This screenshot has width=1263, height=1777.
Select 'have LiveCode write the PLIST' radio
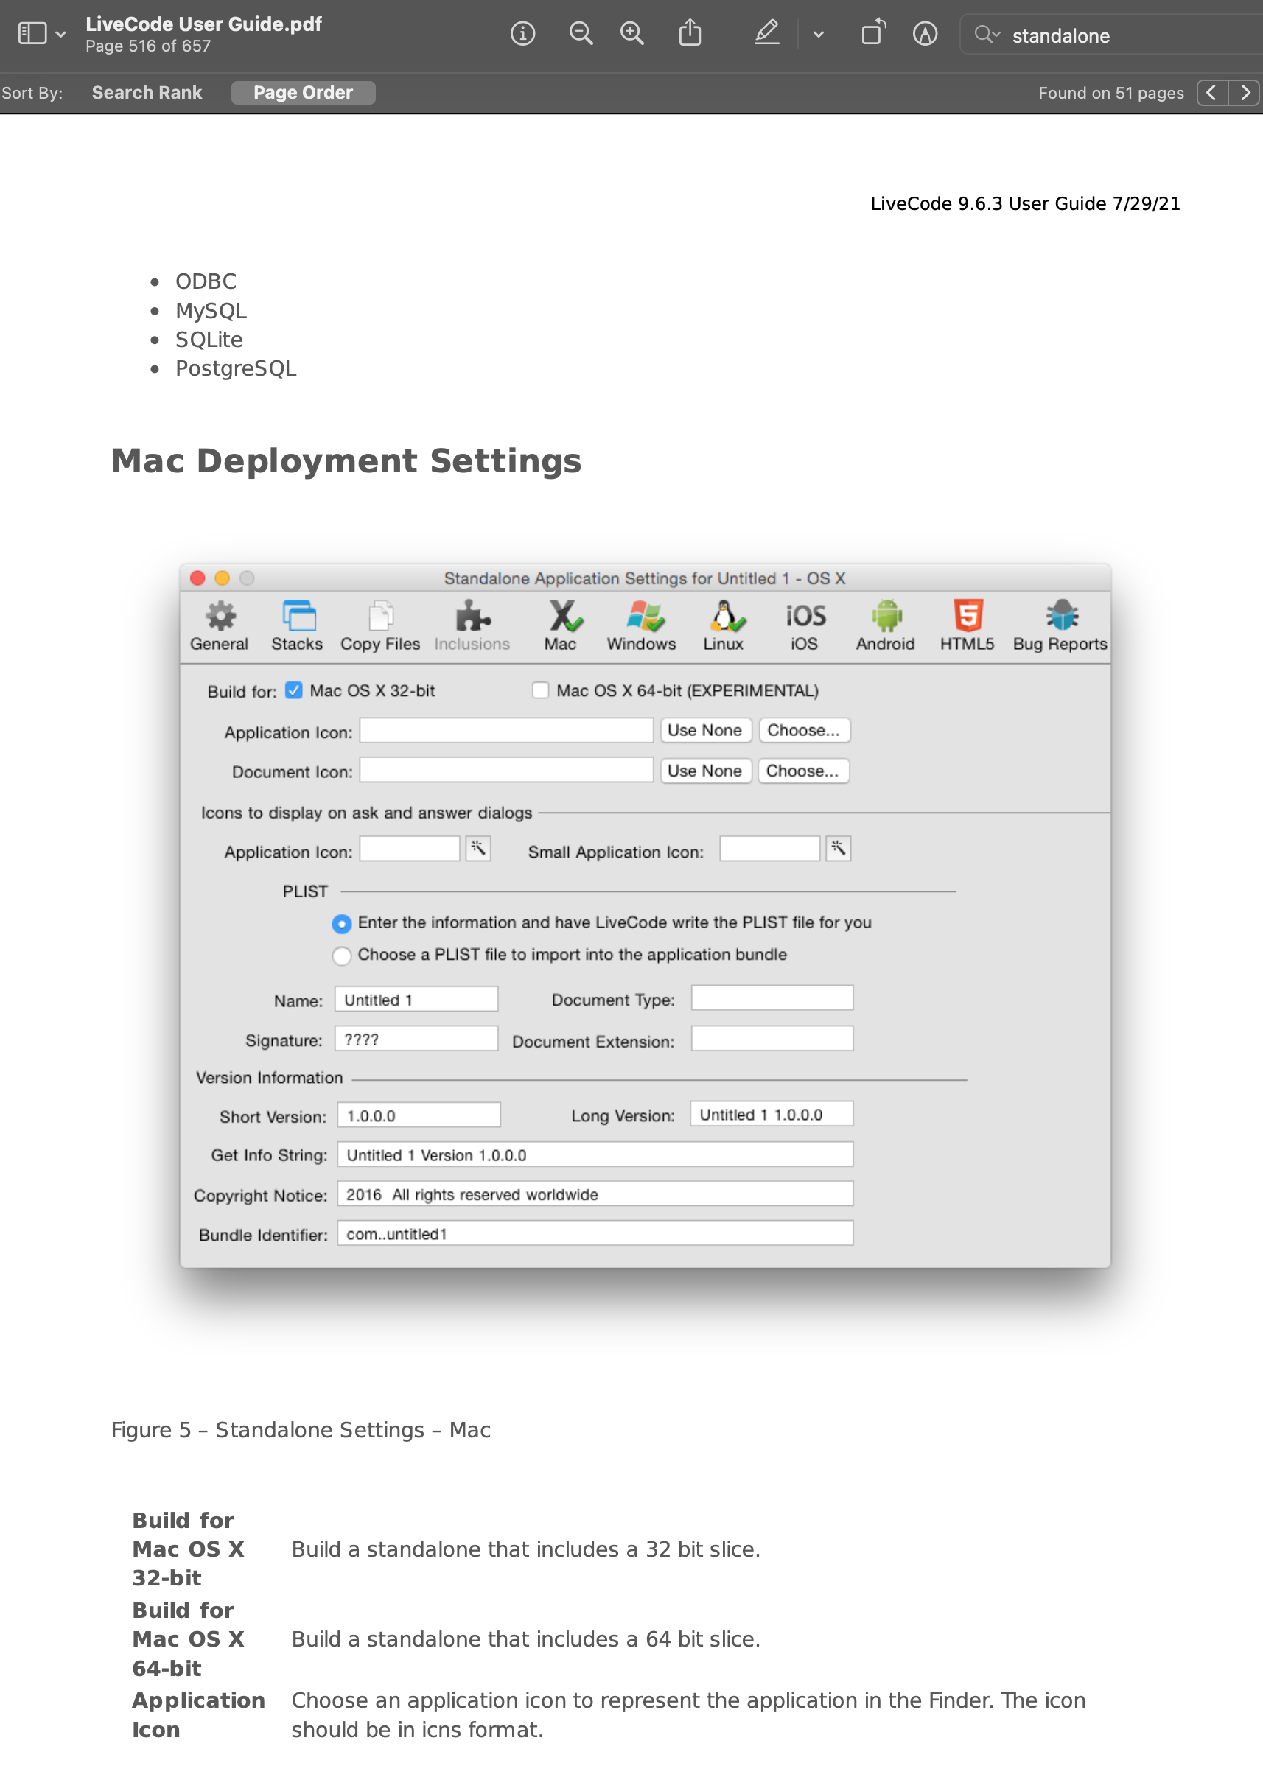pos(341,923)
